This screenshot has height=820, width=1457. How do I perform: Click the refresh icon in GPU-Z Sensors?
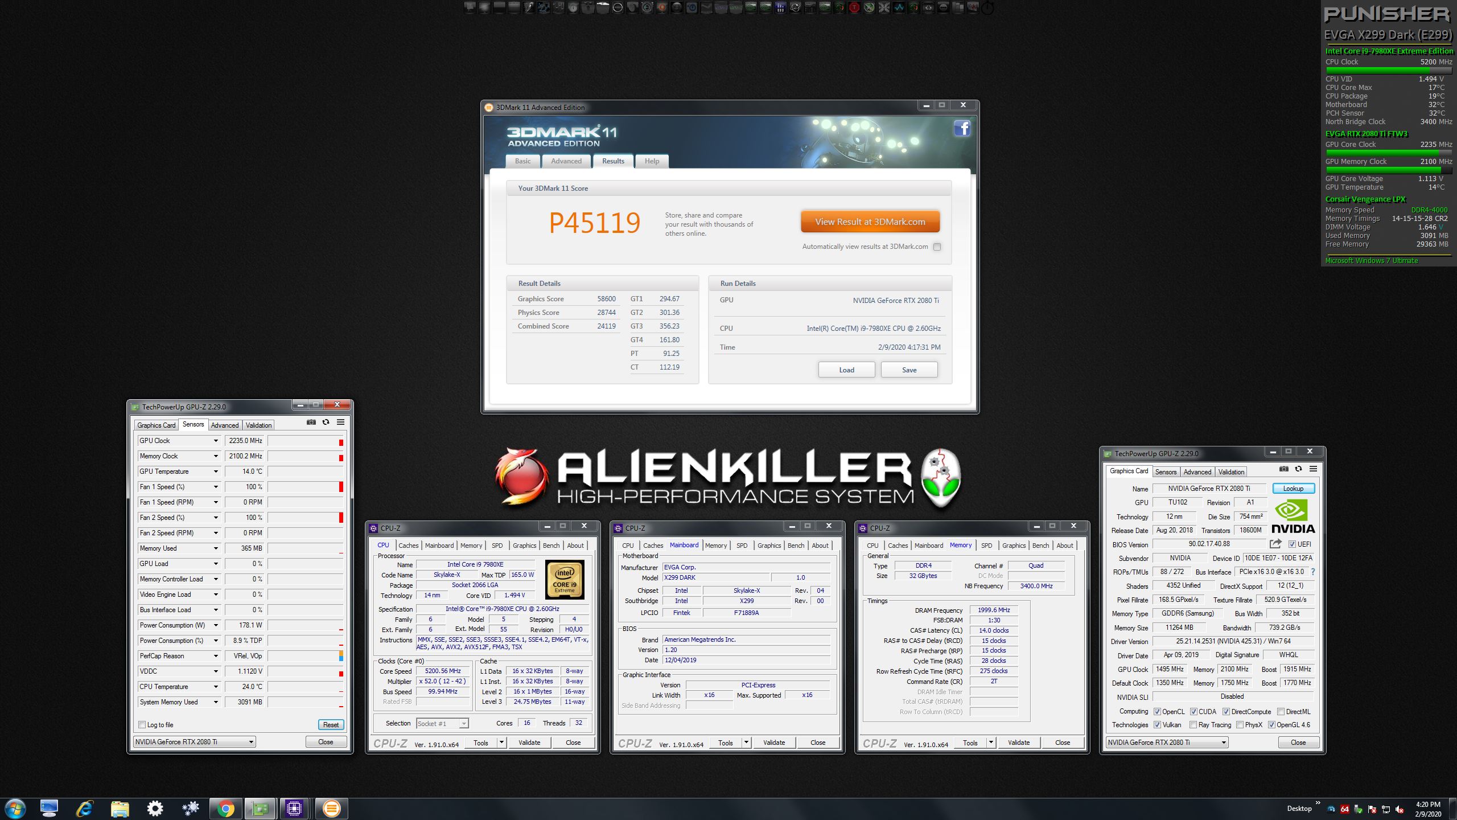pos(326,422)
